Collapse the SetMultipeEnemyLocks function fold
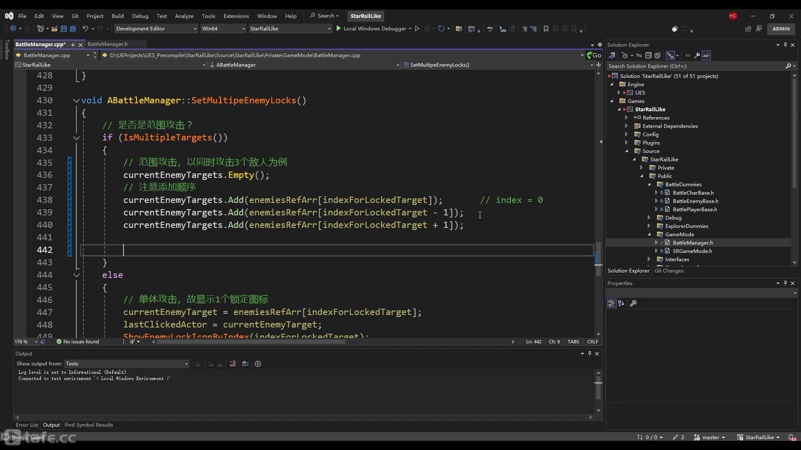Screen dimensions: 801x450 coord(76,100)
